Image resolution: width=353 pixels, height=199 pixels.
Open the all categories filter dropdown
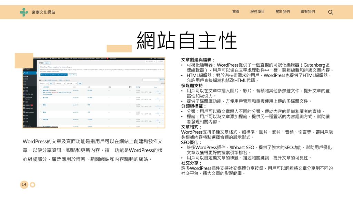click(71, 83)
